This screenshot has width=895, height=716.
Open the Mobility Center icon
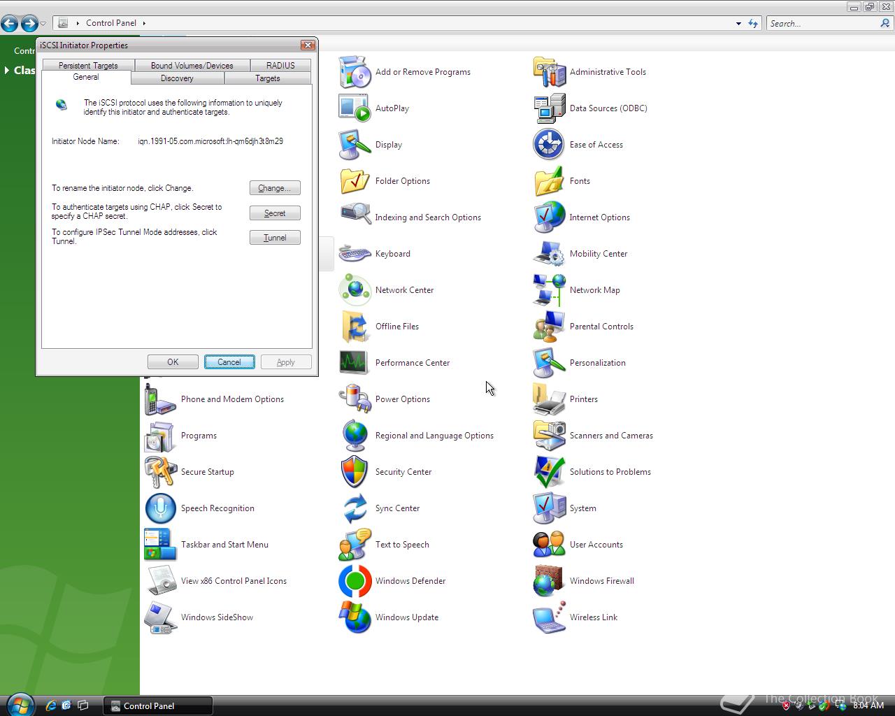[549, 254]
